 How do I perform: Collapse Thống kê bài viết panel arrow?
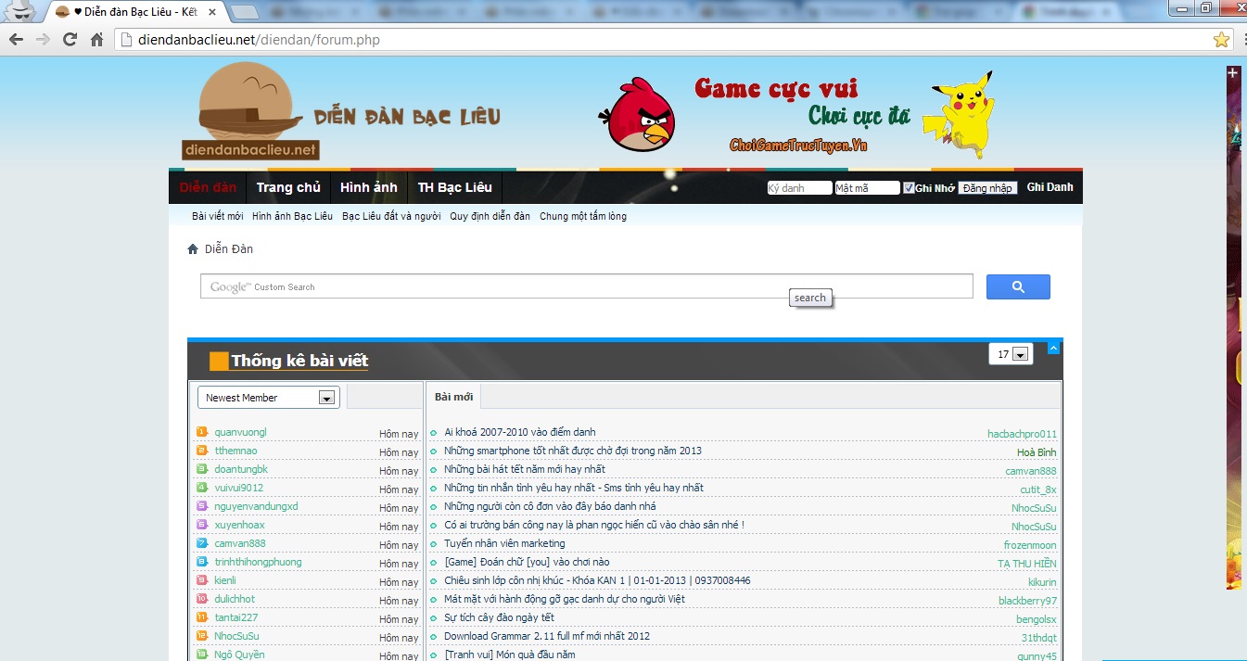click(1053, 349)
